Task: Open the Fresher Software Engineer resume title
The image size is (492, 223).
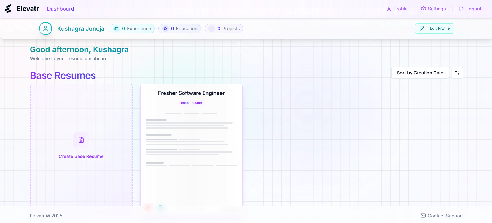Action: (x=191, y=93)
